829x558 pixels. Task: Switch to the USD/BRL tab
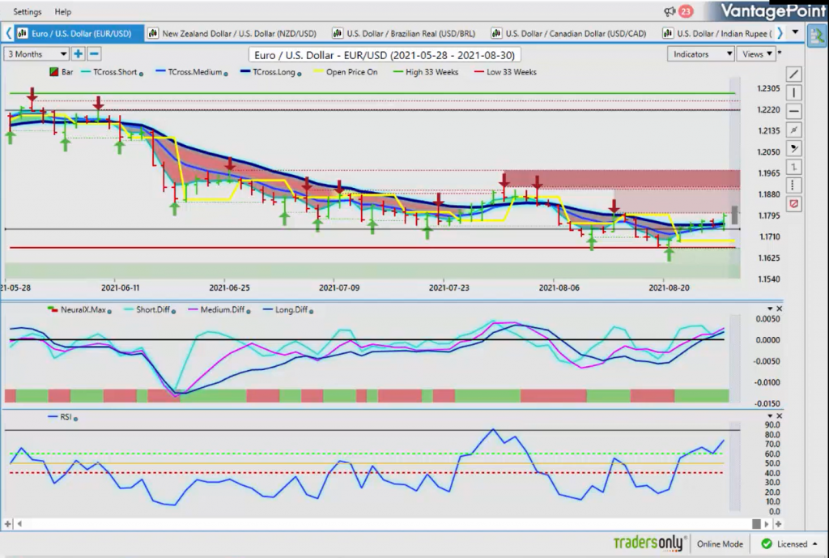(405, 33)
